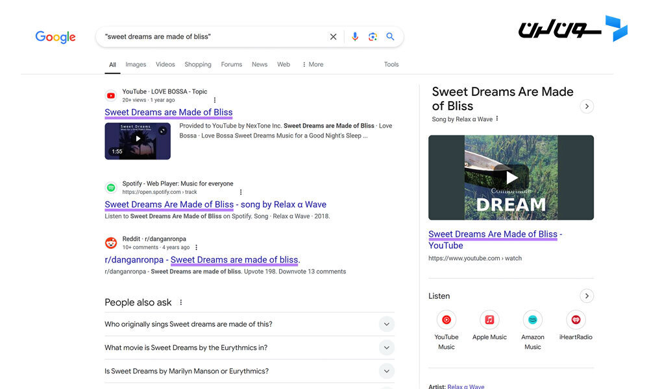The height and width of the screenshot is (389, 649).
Task: Open Google Lens image search
Action: (373, 37)
